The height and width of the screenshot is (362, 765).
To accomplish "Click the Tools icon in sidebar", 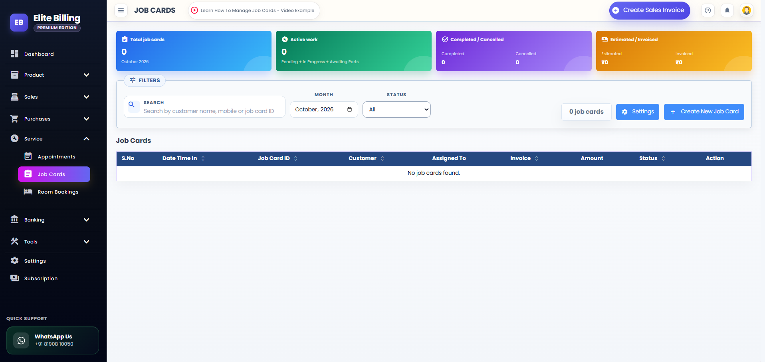I will click(15, 241).
